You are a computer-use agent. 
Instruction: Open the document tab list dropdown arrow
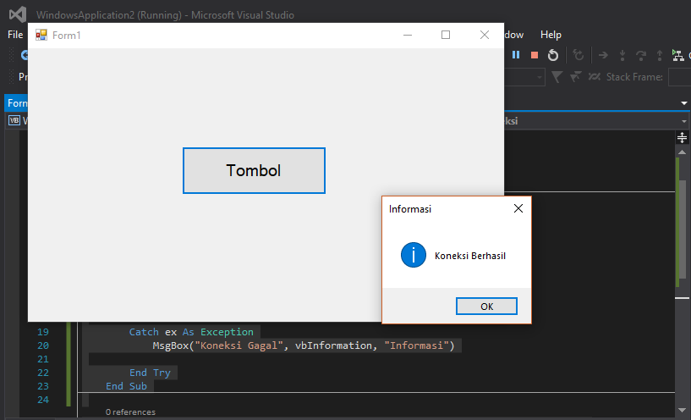click(684, 103)
